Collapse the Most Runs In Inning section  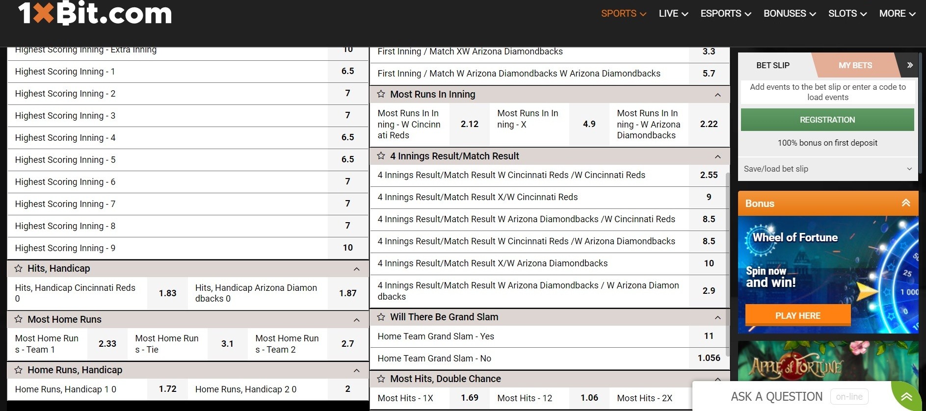click(717, 95)
